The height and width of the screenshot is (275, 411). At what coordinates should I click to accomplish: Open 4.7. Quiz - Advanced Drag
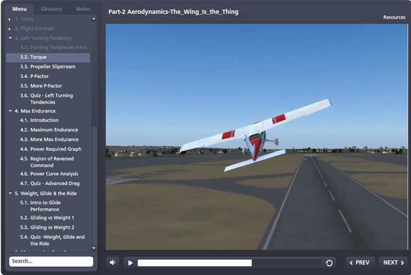click(50, 184)
